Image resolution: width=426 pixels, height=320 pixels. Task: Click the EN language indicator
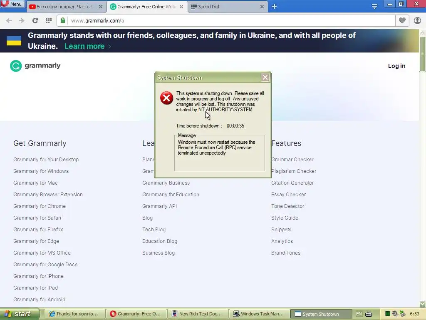click(359, 314)
